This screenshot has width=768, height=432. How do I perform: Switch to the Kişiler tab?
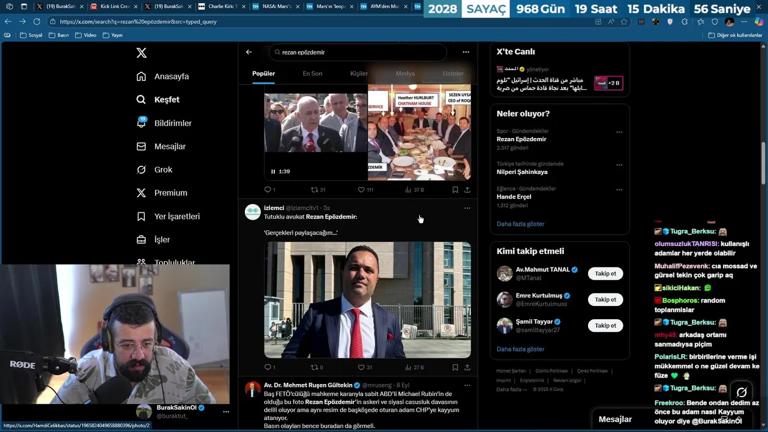(359, 73)
